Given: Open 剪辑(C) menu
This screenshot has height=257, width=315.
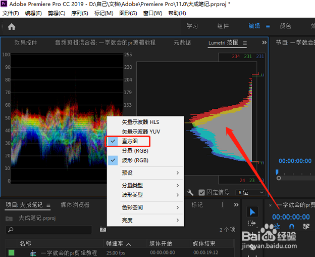Looking at the screenshot, I should point(57,13).
